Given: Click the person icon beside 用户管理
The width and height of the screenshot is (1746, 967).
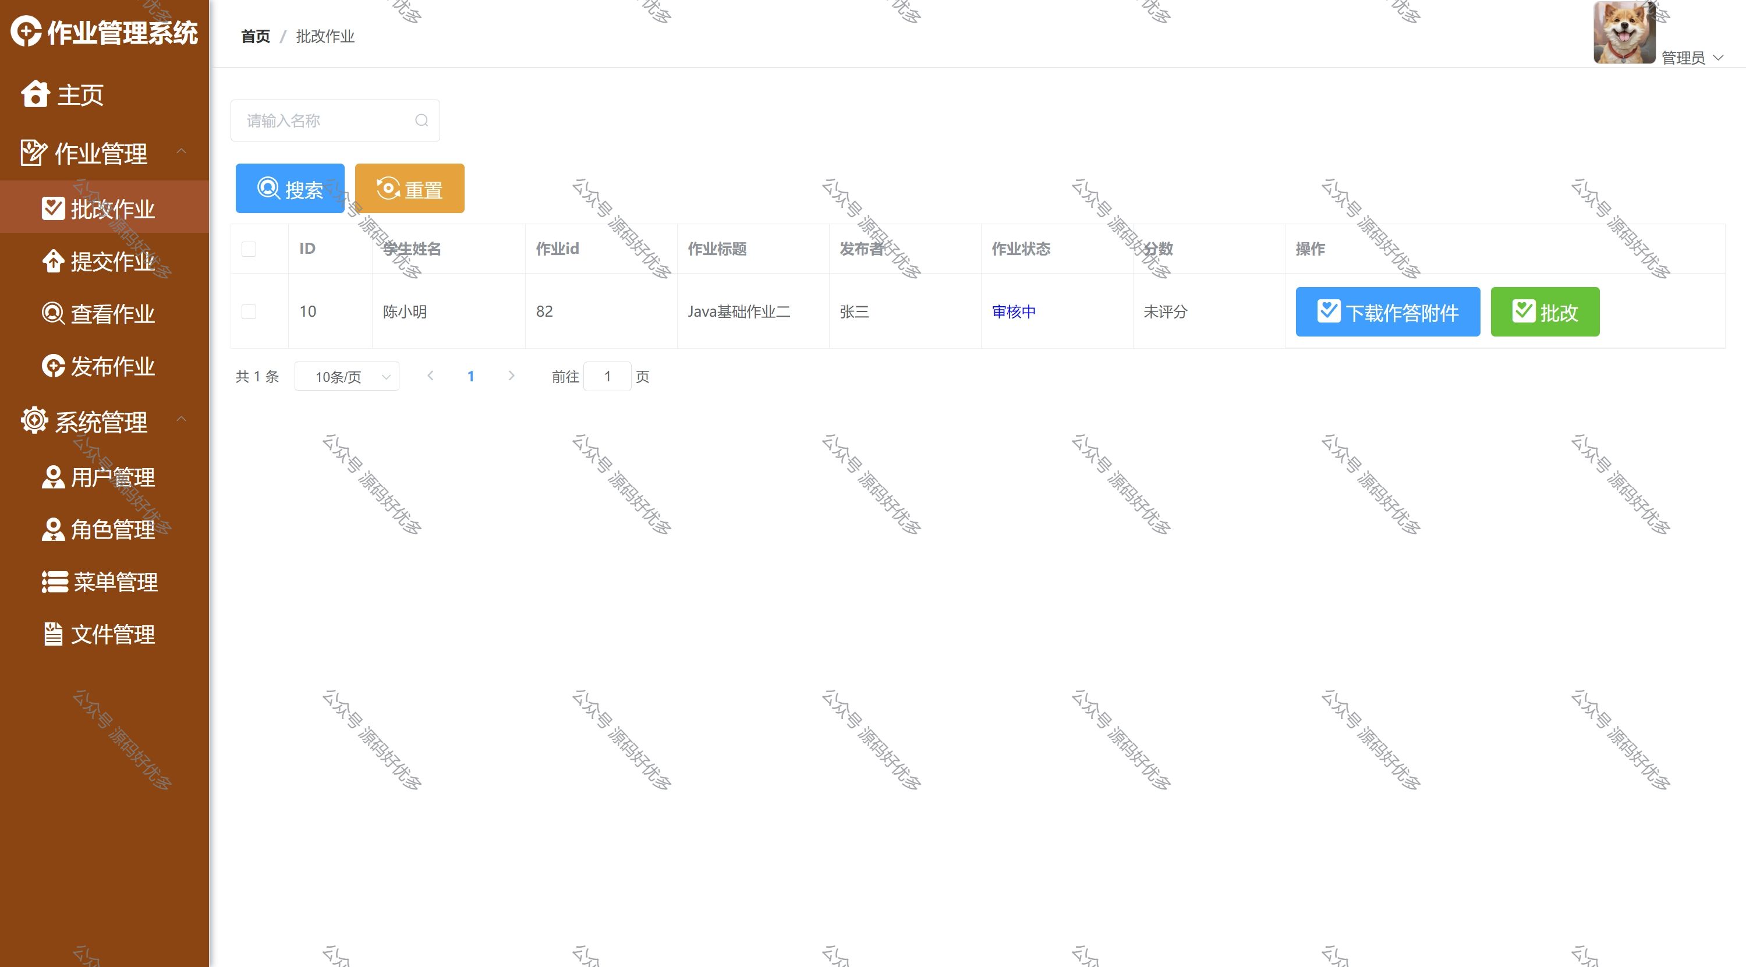Looking at the screenshot, I should (x=53, y=477).
